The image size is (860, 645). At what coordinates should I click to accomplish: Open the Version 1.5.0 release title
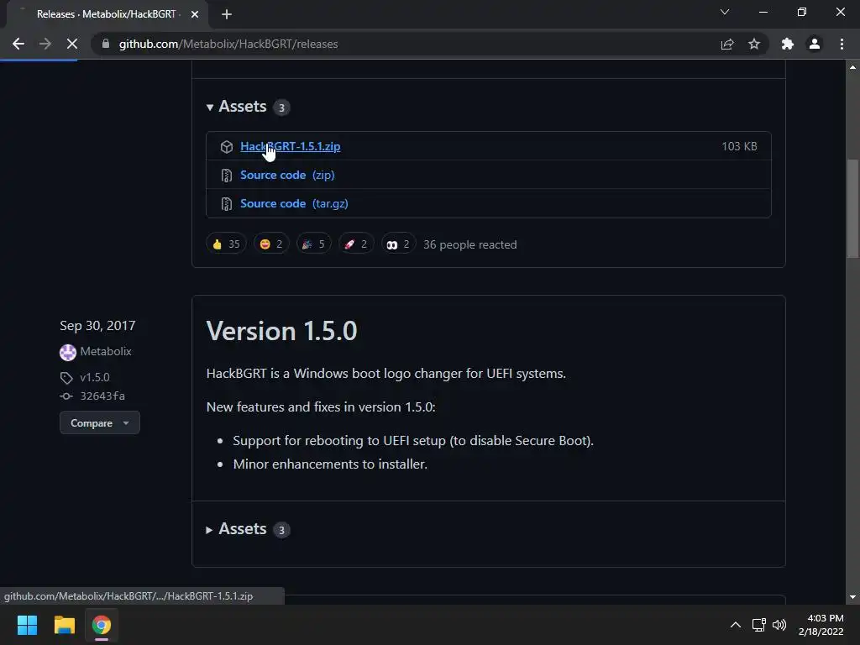click(x=282, y=331)
